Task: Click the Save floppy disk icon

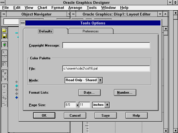Action: 4,36
